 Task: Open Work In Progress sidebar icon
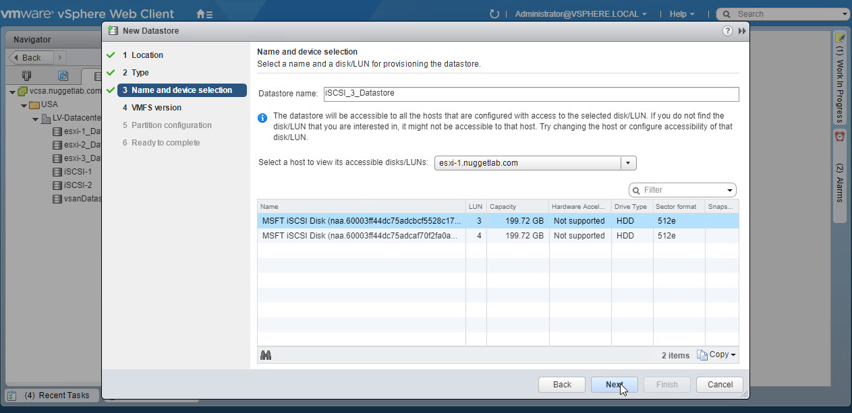840,38
